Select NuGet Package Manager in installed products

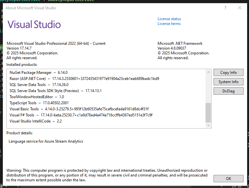38,73
